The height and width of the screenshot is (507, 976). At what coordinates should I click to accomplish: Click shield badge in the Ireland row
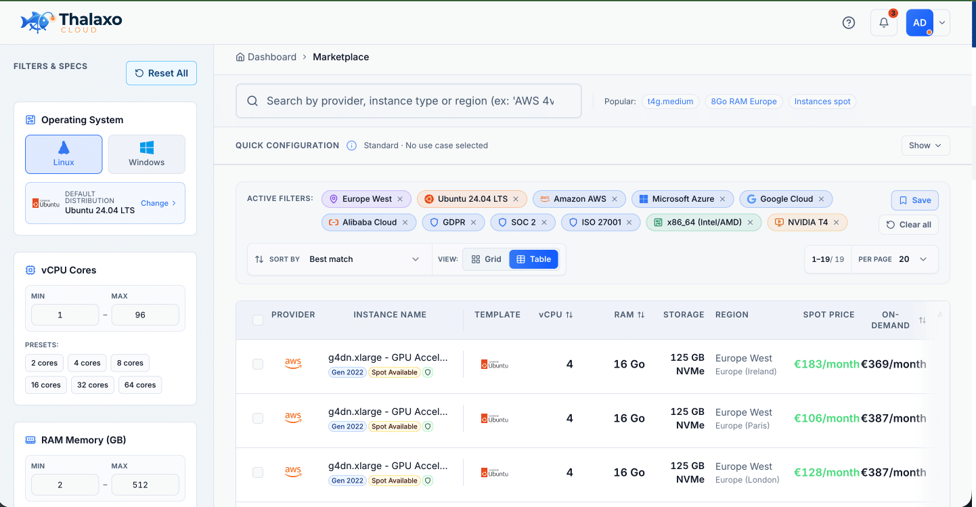pos(428,372)
